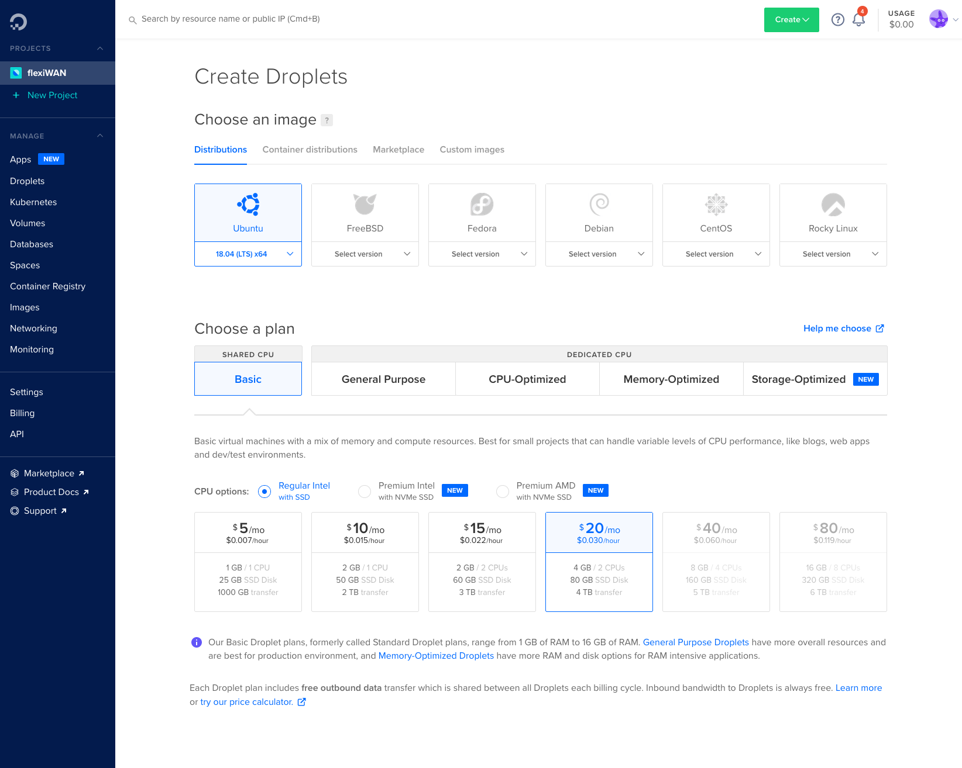Switch to the Marketplace image tab
This screenshot has height=768, width=962.
(x=398, y=150)
